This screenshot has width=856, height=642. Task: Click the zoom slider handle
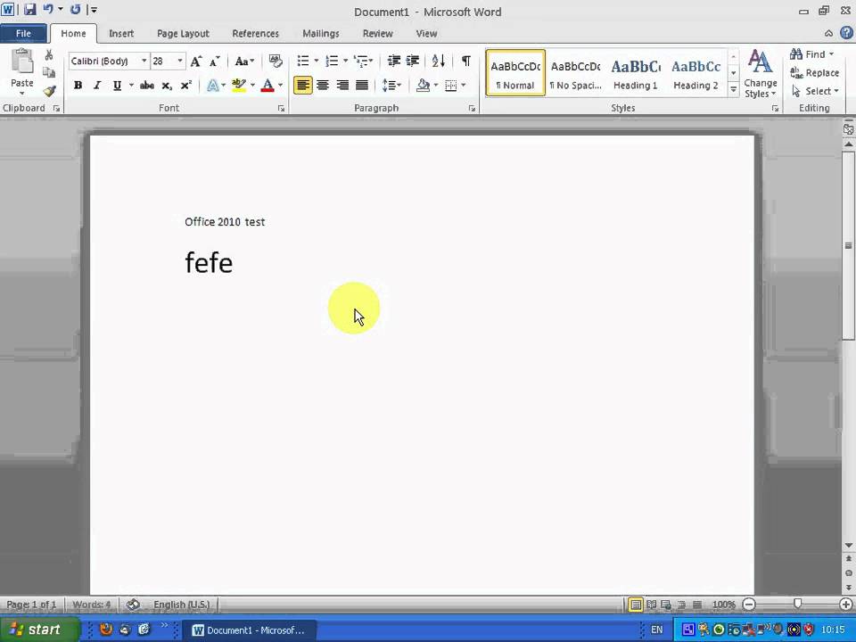[x=797, y=604]
